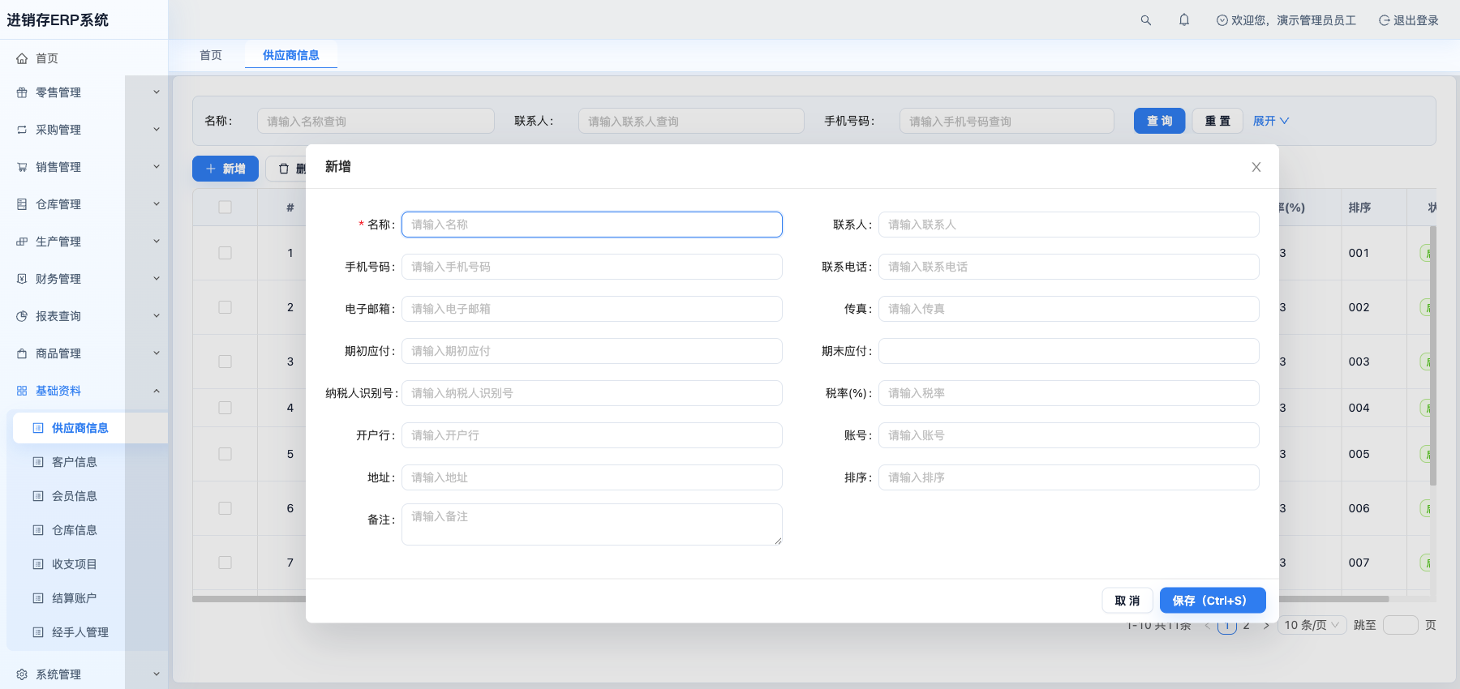Expand the 系统管理 menu chevron
Image resolution: width=1460 pixels, height=689 pixels.
(x=157, y=674)
